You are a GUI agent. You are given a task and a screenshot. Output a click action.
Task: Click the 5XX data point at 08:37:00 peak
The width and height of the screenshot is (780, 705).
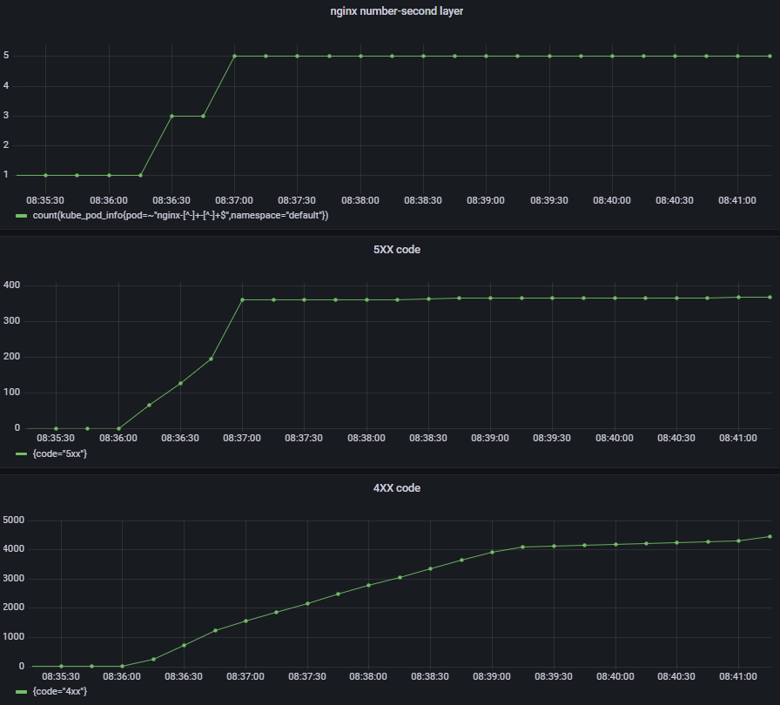pos(242,299)
